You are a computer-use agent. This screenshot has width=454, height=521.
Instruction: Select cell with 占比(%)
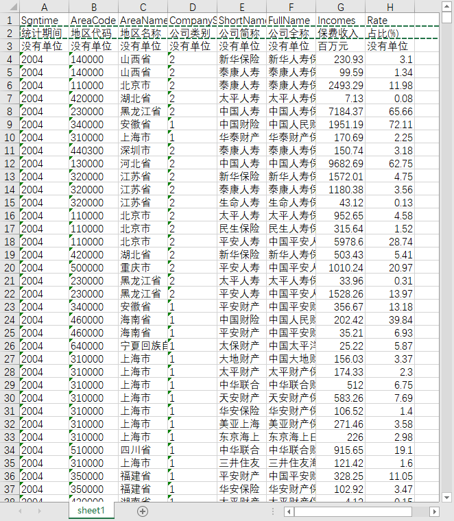(390, 33)
